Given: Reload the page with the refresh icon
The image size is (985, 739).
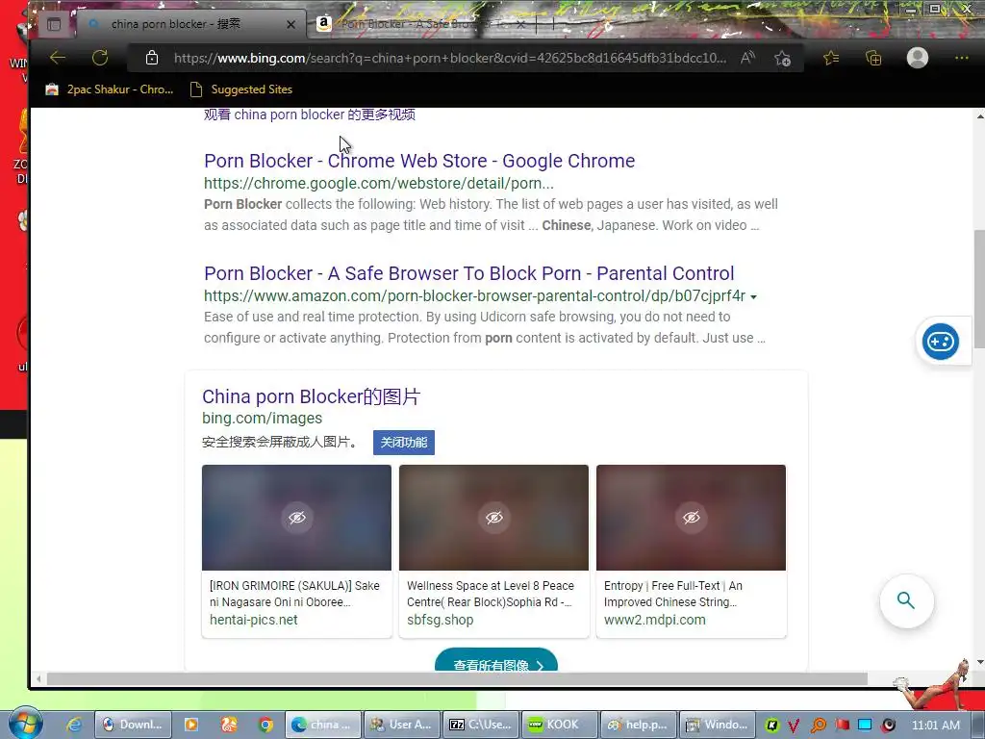Looking at the screenshot, I should [100, 58].
